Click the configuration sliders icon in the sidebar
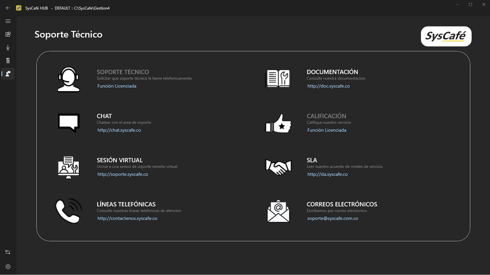The height and width of the screenshot is (275, 490). click(8, 60)
